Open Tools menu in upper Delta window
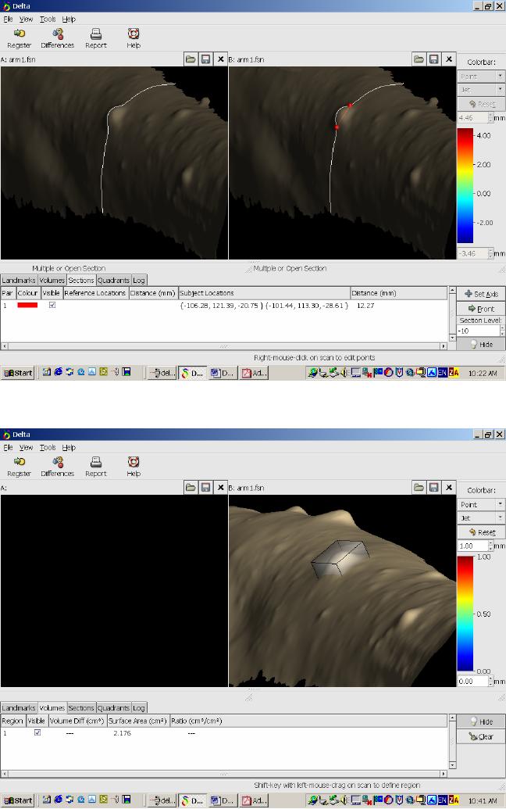 (x=48, y=19)
